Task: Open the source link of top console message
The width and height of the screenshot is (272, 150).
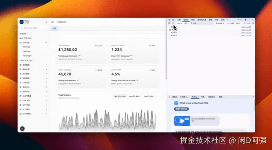Action: (246, 27)
